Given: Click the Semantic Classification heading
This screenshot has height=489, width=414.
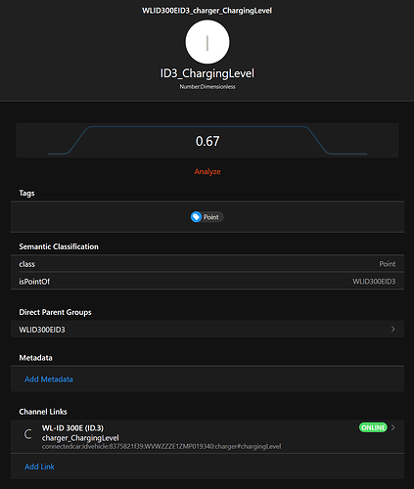Looking at the screenshot, I should tap(59, 246).
